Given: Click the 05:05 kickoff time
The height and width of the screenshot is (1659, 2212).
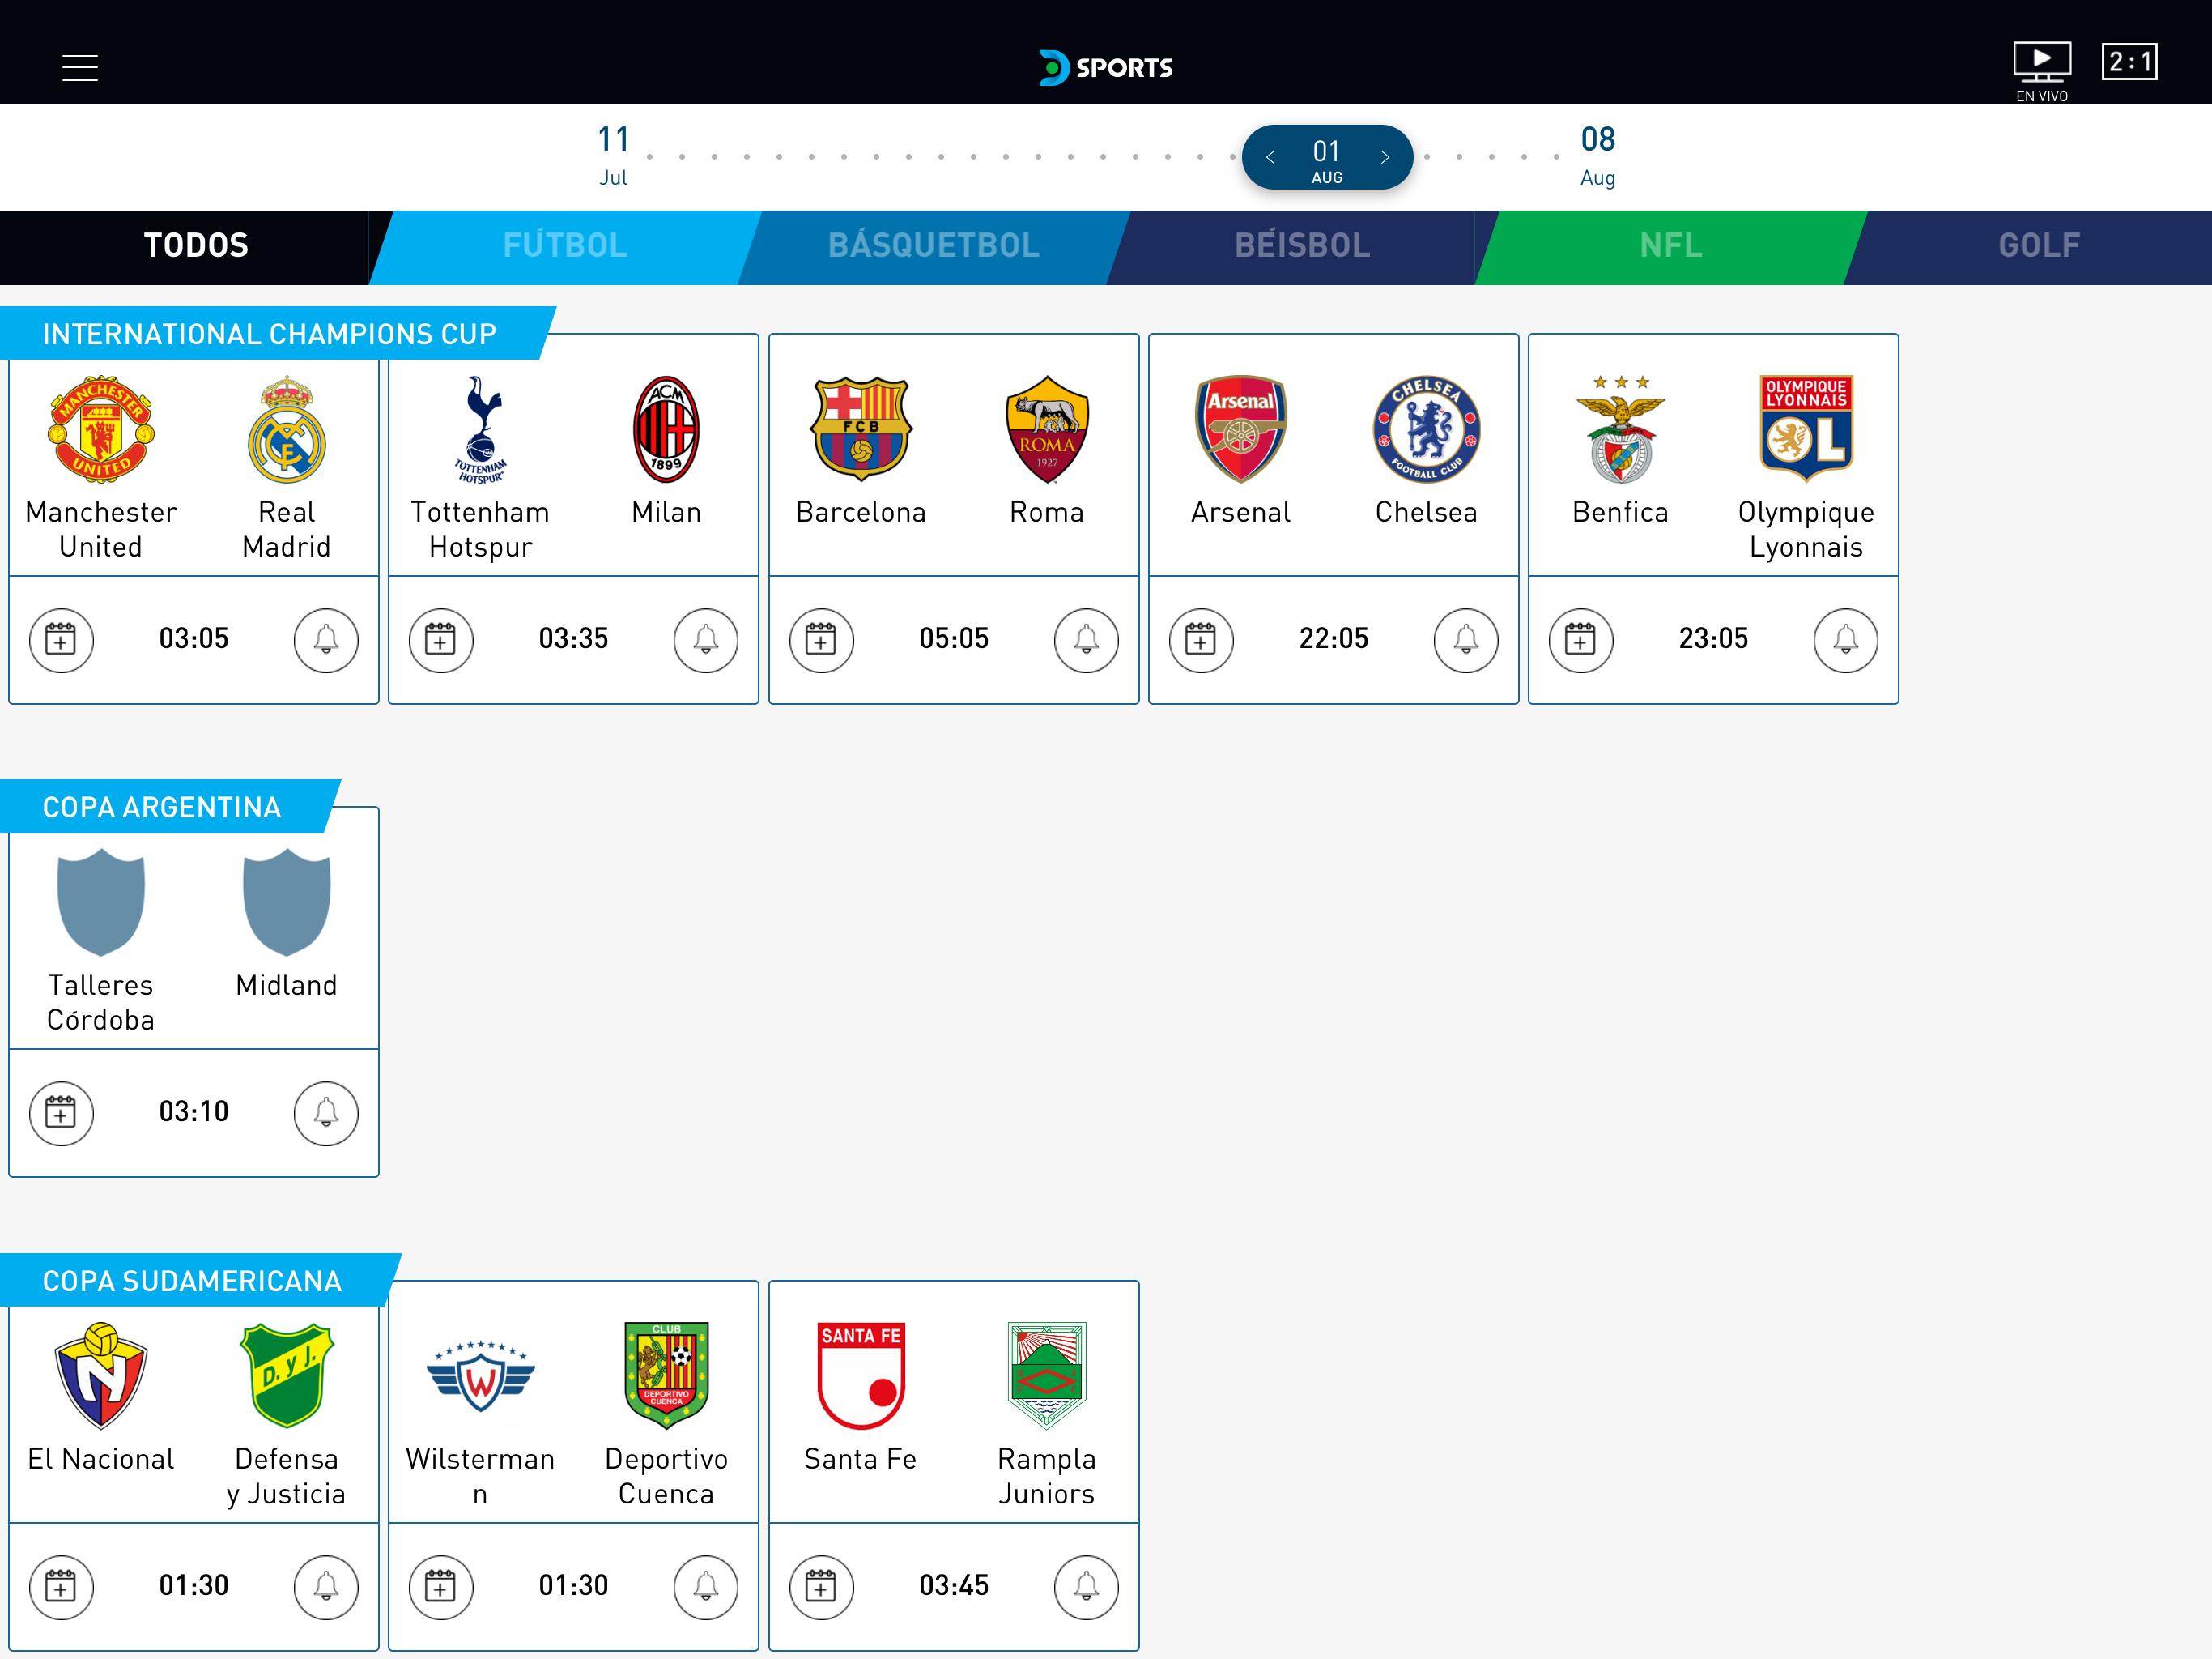Looking at the screenshot, I should coord(954,639).
